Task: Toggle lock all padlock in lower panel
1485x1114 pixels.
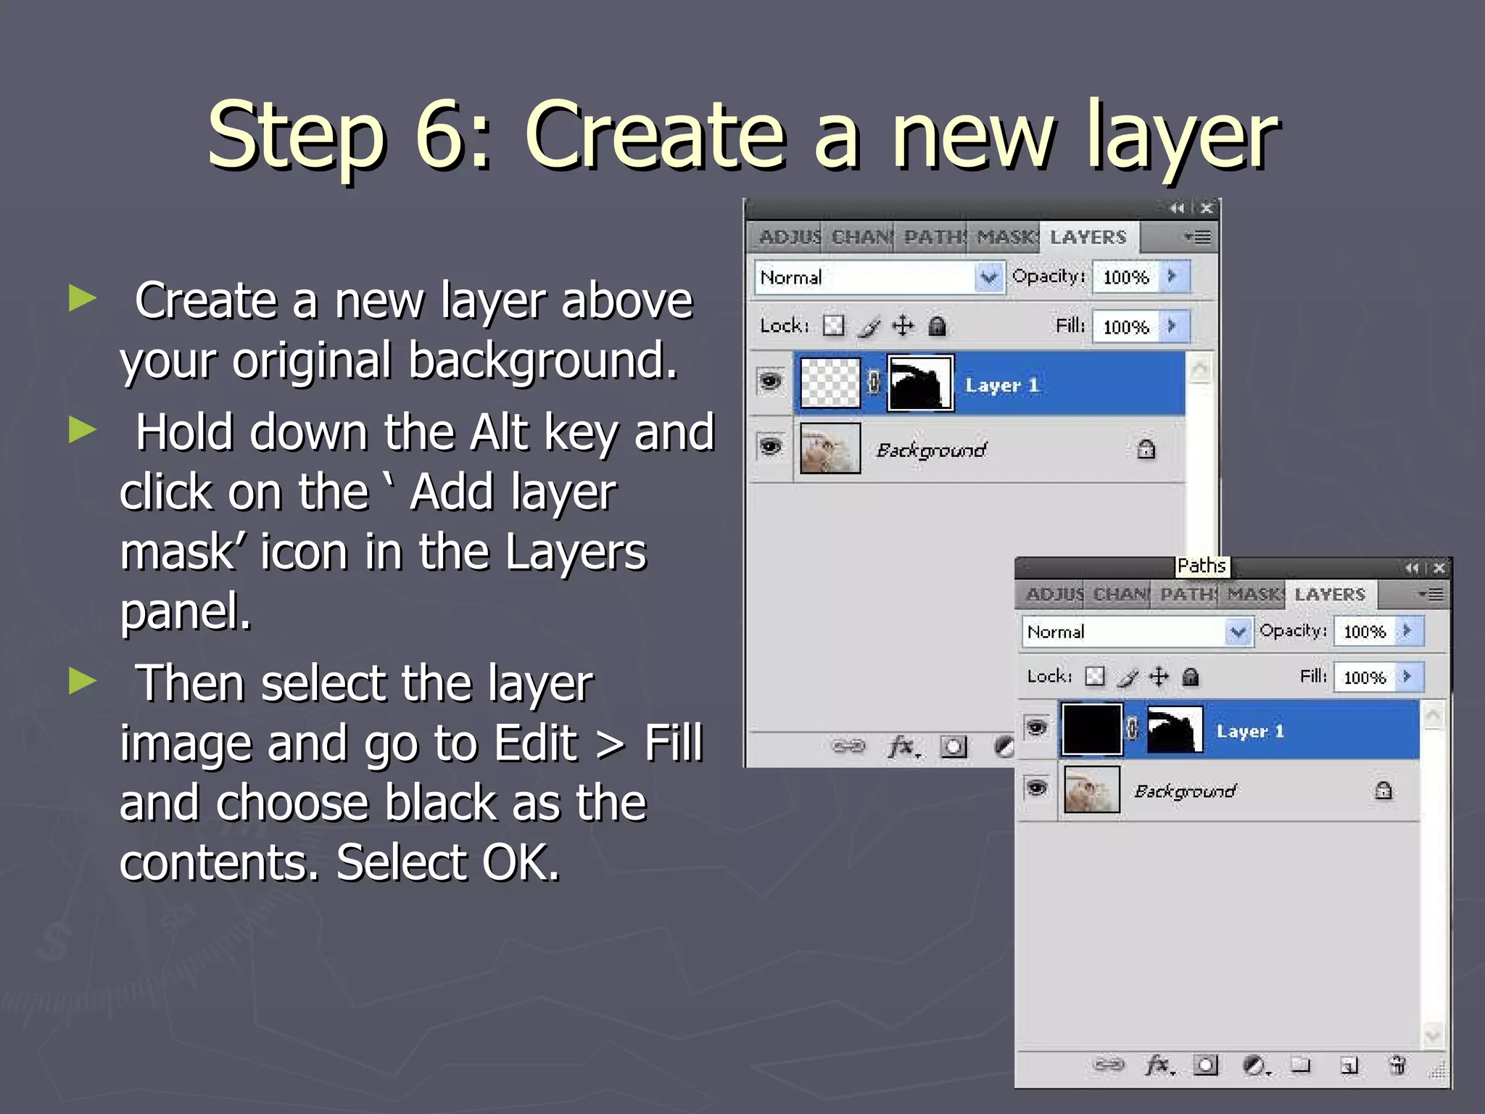Action: click(x=1191, y=677)
